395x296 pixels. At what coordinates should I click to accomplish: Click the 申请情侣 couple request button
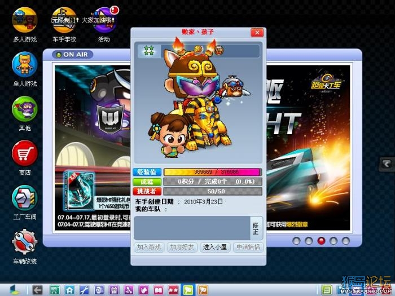pos(248,247)
